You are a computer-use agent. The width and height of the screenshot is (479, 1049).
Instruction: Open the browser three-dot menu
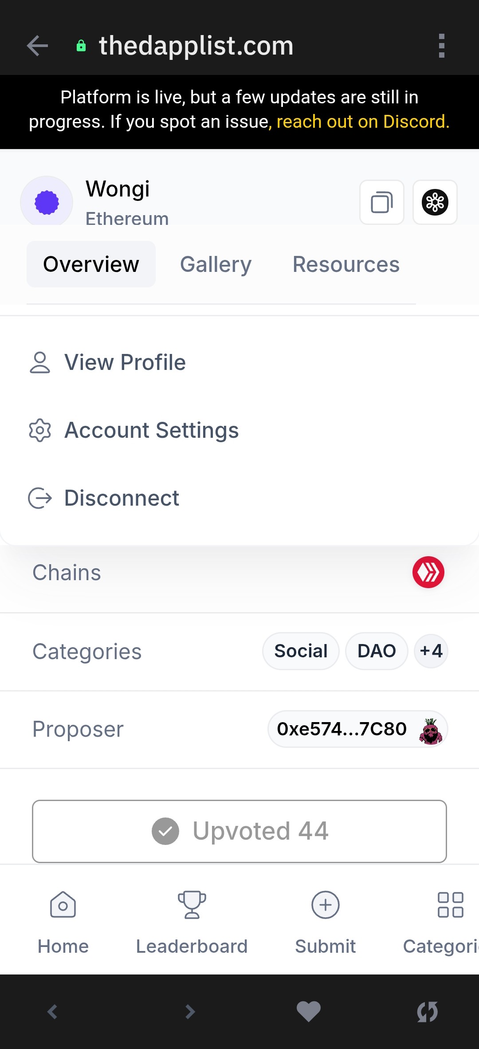click(x=441, y=46)
